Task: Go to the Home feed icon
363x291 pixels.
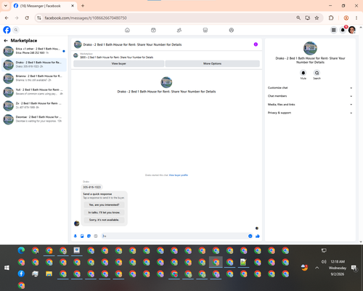Action: (x=127, y=30)
